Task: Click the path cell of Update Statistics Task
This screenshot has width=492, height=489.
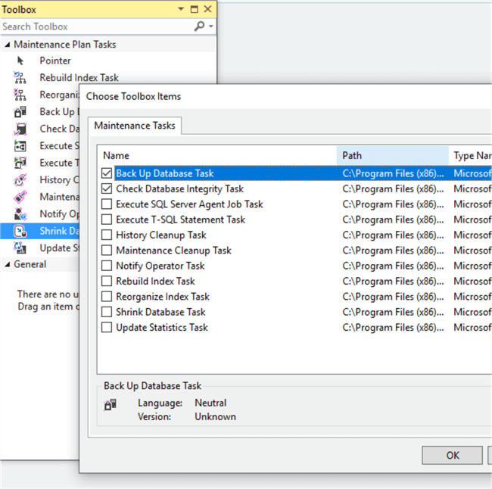Action: (393, 327)
